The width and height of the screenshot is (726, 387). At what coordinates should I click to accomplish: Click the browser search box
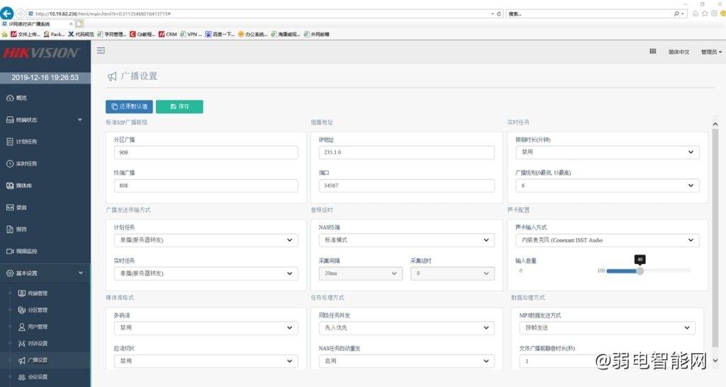coord(589,14)
